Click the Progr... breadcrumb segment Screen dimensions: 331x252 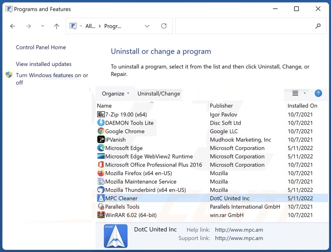tap(113, 26)
